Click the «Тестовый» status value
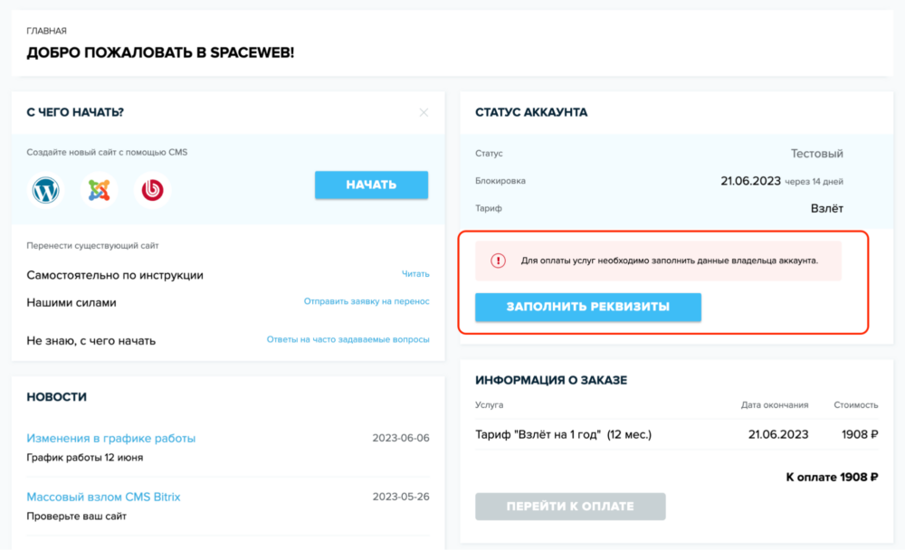This screenshot has height=550, width=905. coord(816,153)
